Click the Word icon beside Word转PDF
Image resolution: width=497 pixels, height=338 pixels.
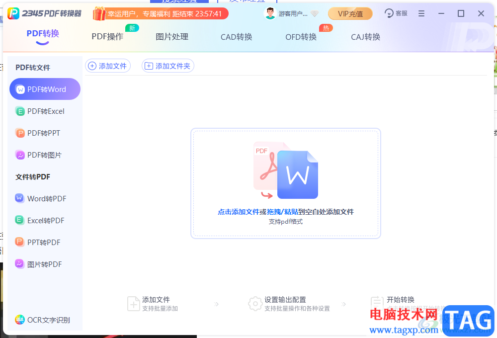pyautogui.click(x=19, y=198)
